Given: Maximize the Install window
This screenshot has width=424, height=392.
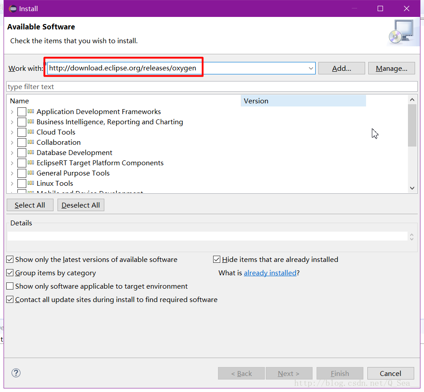Looking at the screenshot, I should [380, 8].
